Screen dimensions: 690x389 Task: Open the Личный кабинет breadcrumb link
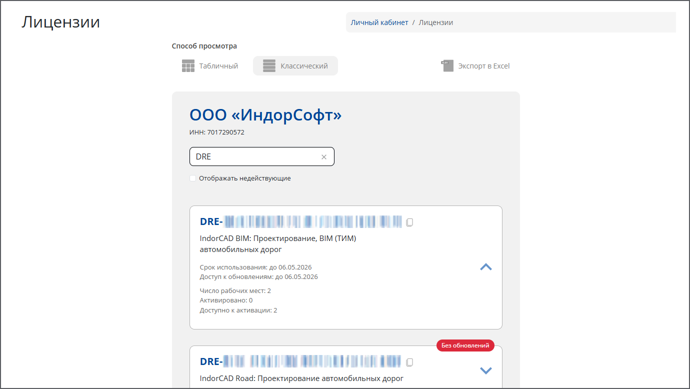point(379,22)
